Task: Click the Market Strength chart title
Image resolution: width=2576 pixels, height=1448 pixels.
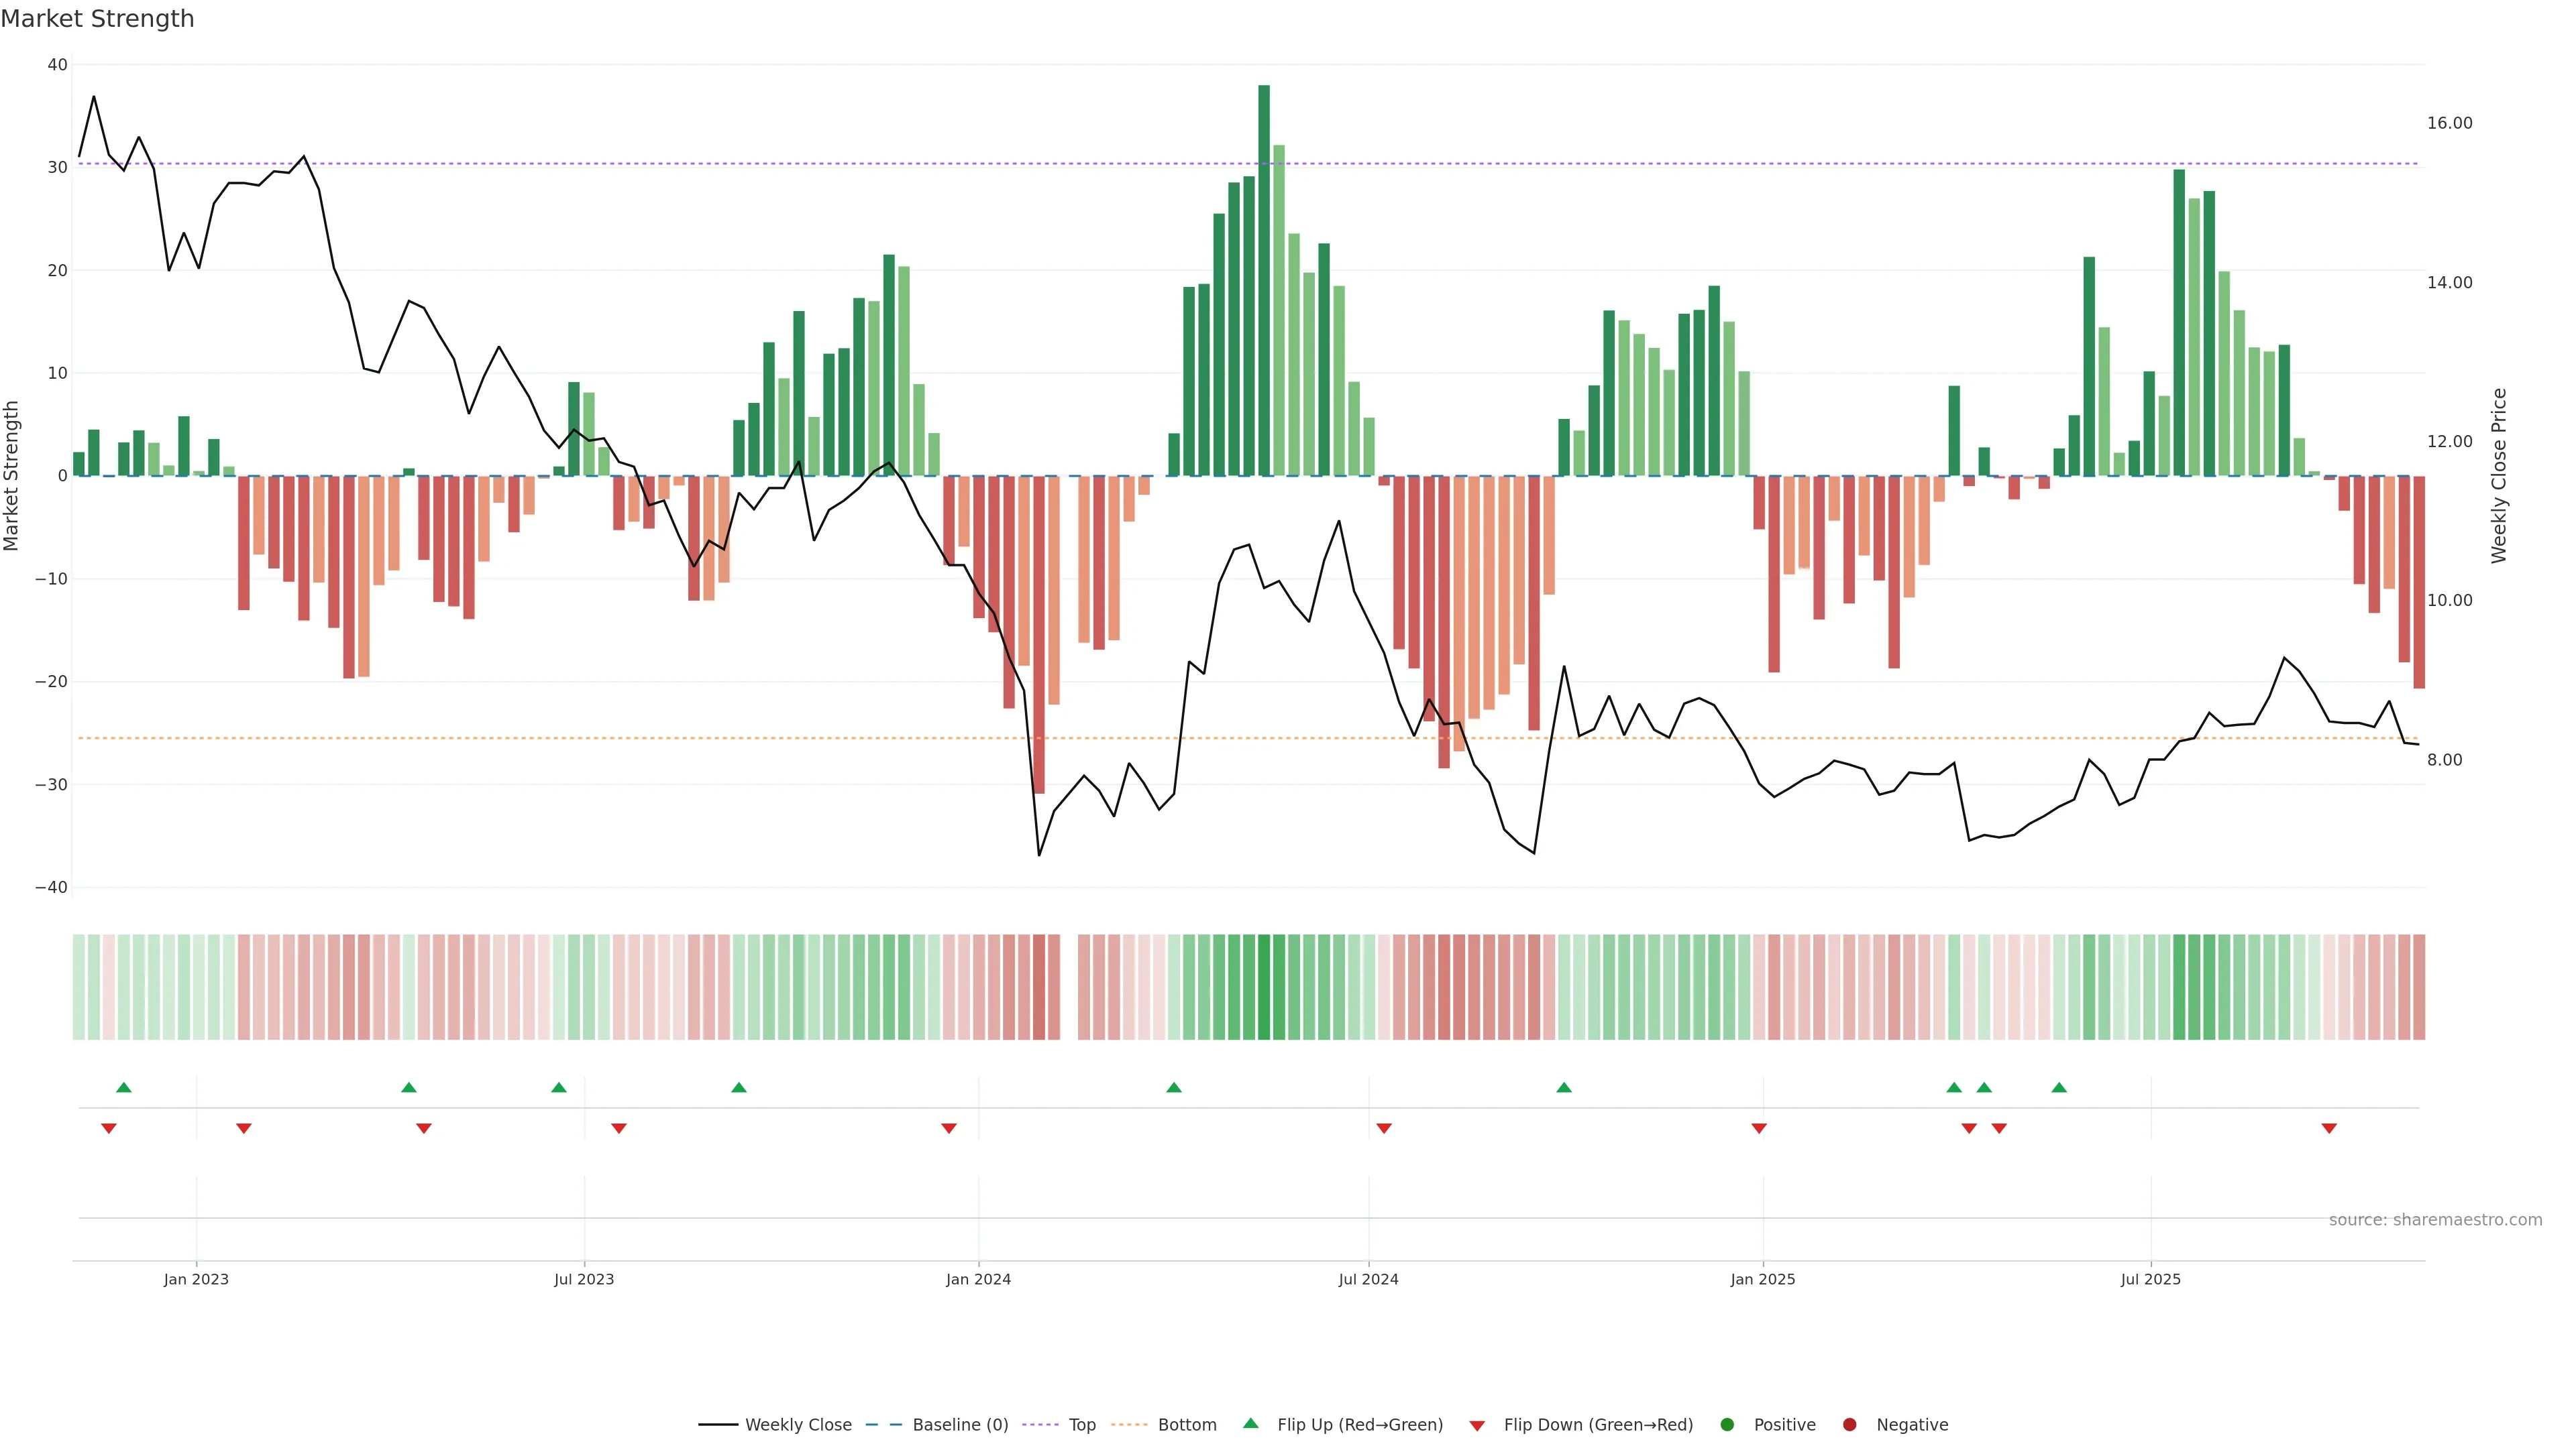Action: [98, 19]
